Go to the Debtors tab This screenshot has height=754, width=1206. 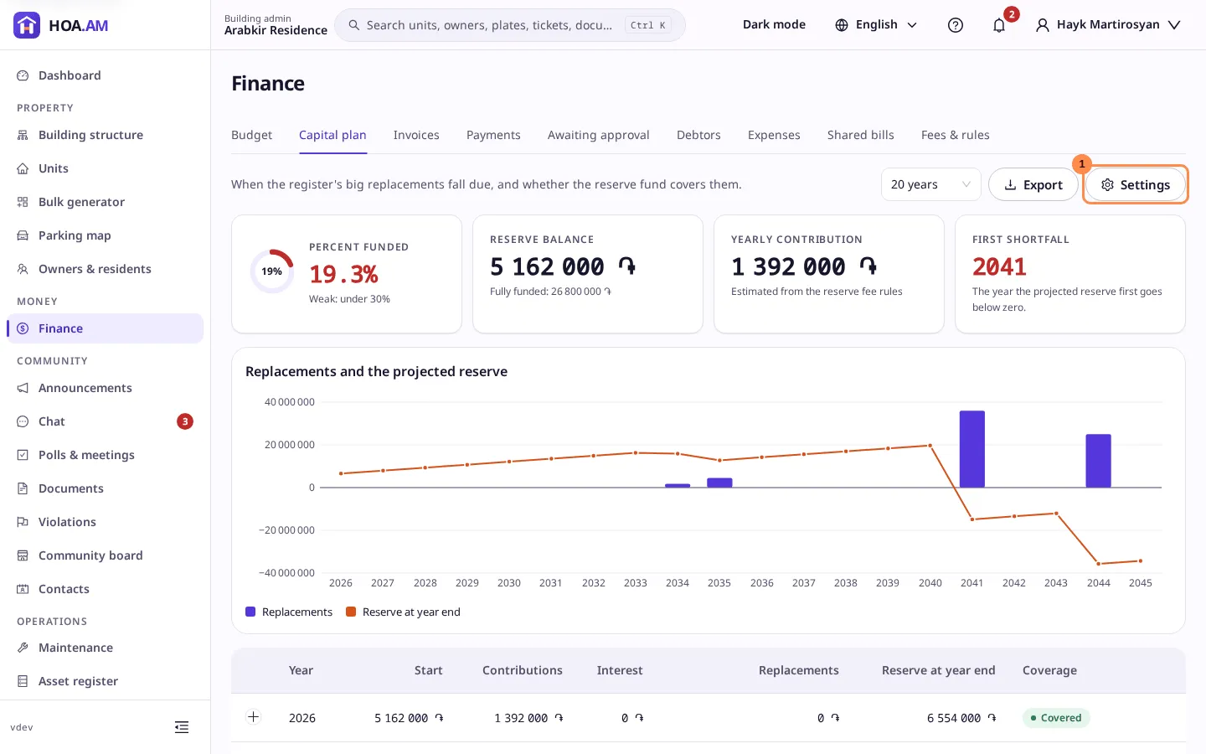tap(698, 135)
